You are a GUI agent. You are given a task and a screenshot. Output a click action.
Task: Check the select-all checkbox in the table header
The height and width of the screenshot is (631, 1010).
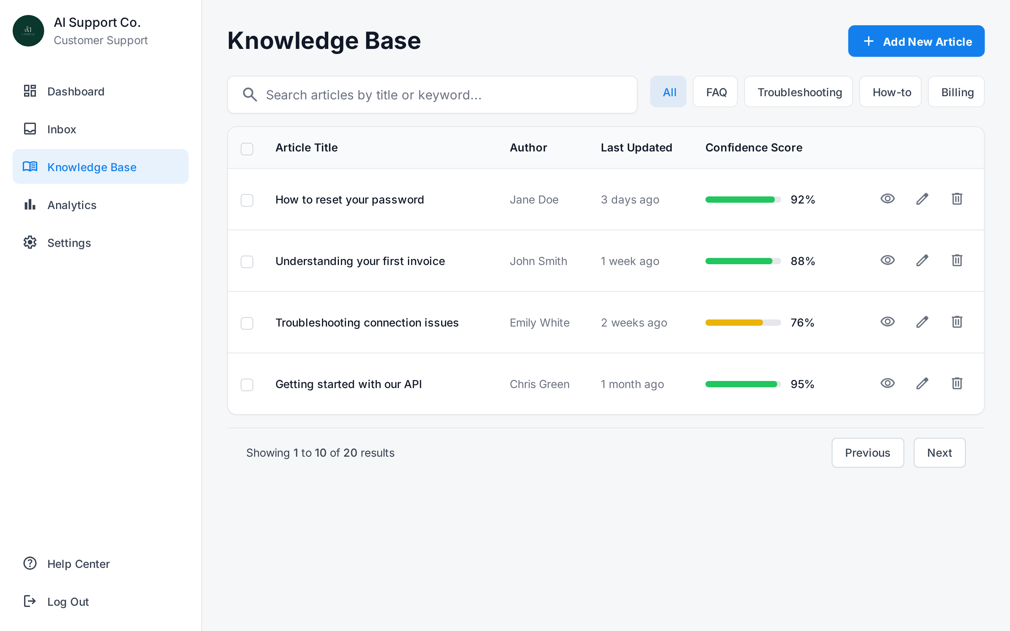[x=247, y=149]
